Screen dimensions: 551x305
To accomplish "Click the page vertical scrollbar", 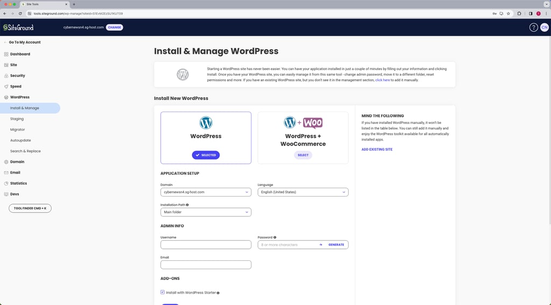I will pos(549,130).
